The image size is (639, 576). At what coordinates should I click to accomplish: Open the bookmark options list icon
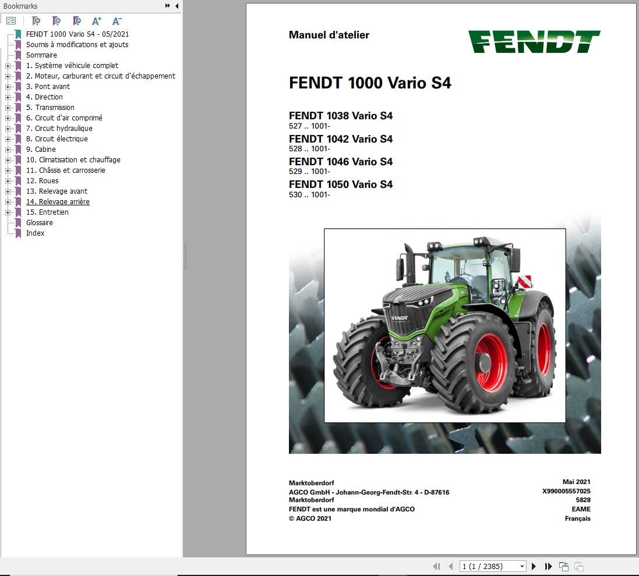tap(11, 21)
